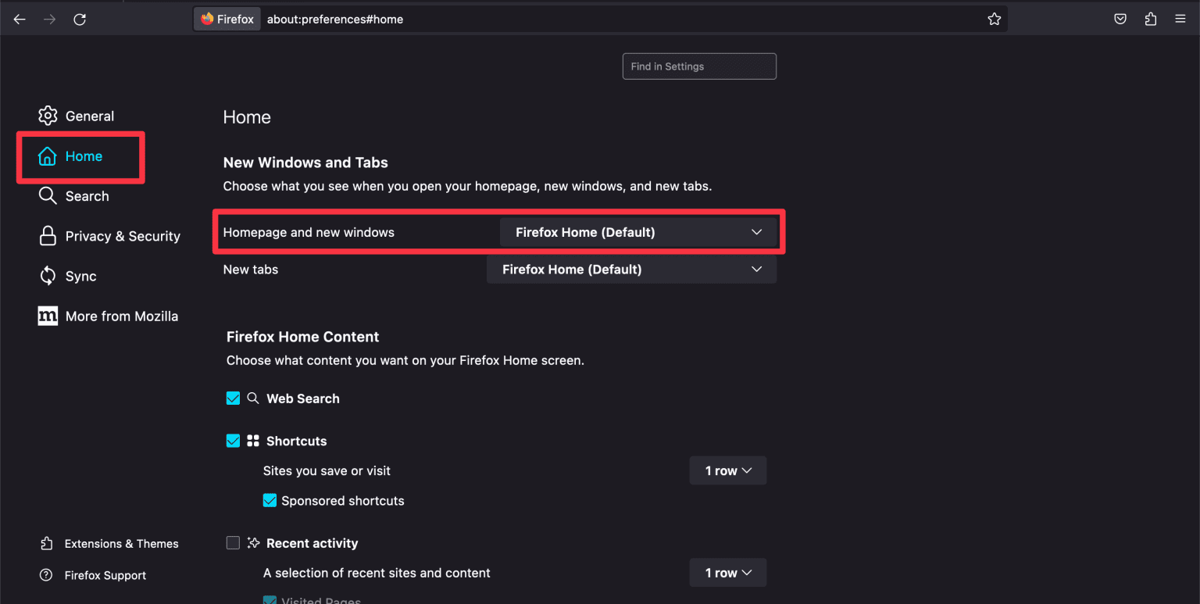Click the Extensions puzzle icon in toolbar
Image resolution: width=1200 pixels, height=604 pixels.
coord(1150,19)
